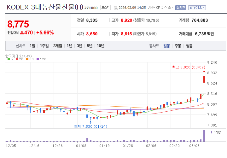227x158 pixels.
Task: Select the 1년 line chart tab
Action: (69, 46)
